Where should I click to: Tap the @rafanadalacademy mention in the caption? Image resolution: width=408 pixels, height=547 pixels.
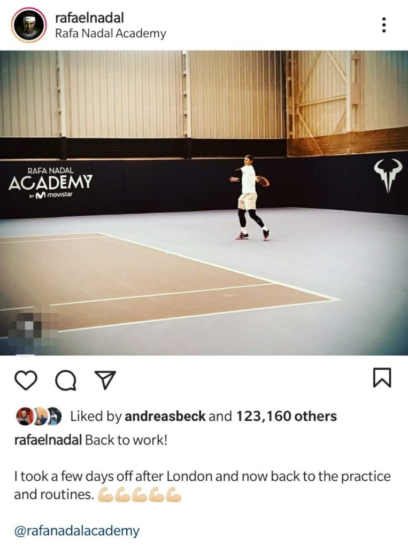[77, 530]
